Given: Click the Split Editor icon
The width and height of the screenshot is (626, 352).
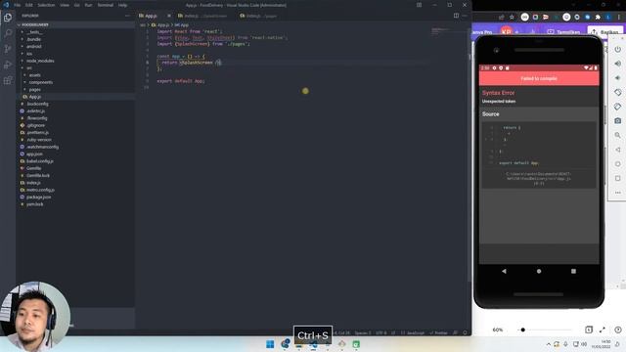Looking at the screenshot, I should coord(456,16).
